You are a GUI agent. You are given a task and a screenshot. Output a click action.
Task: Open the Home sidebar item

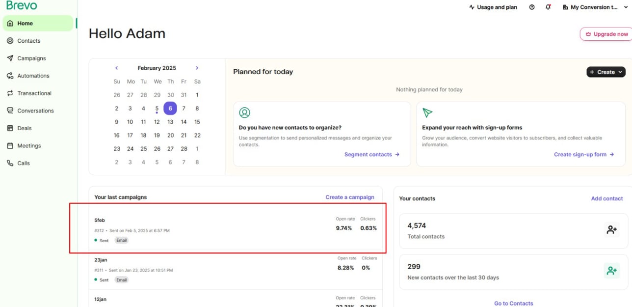tap(38, 23)
